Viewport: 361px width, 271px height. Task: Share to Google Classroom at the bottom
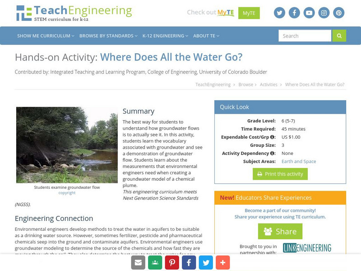155,262
